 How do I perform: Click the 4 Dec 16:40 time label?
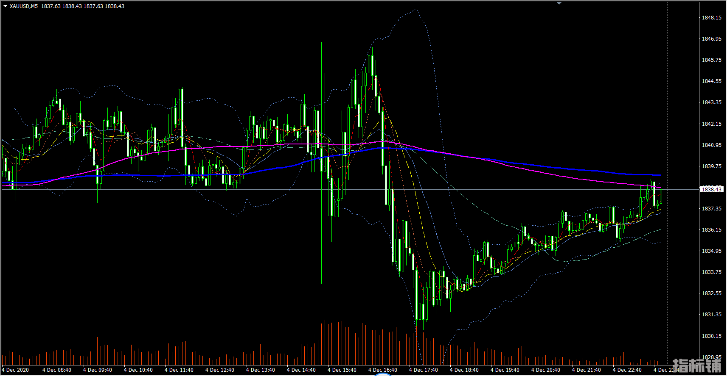tap(383, 370)
